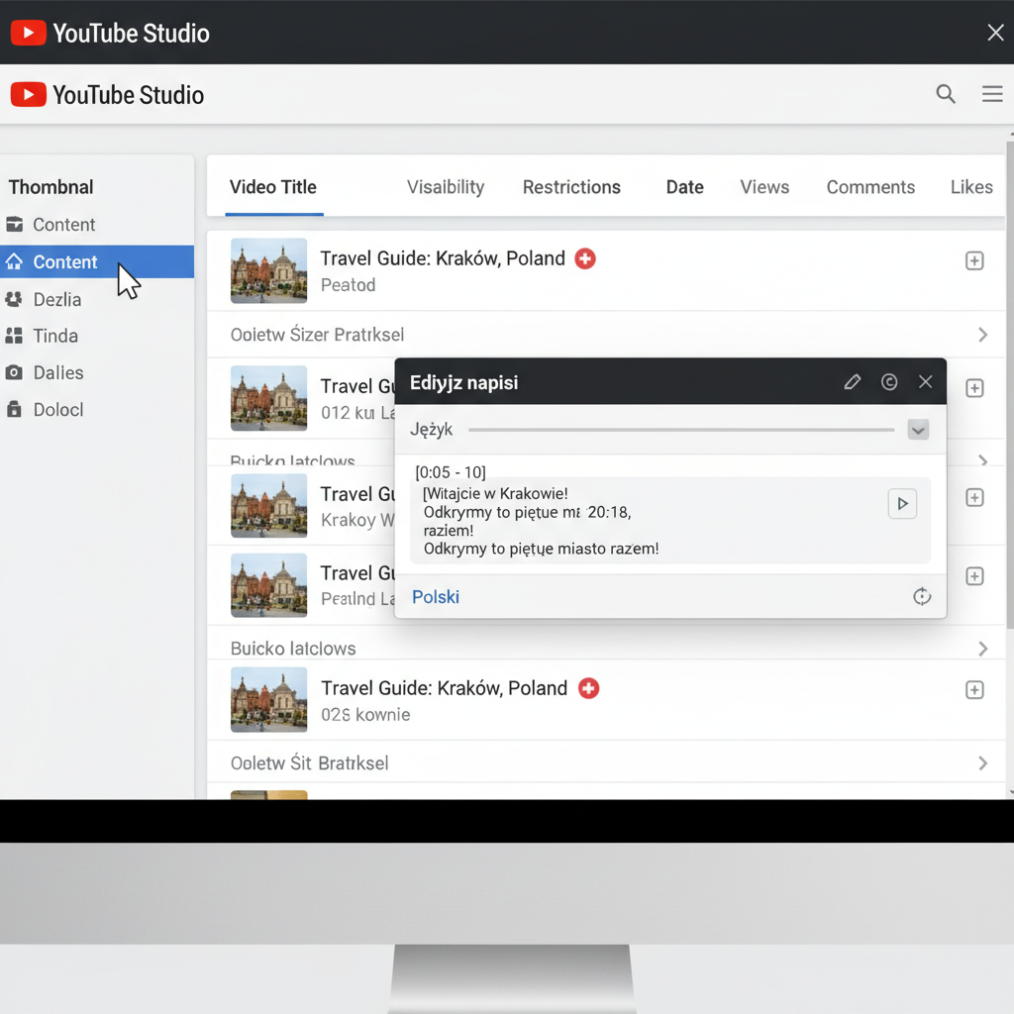Click plus box on first Kraków video row
This screenshot has height=1014, width=1014.
pos(974,260)
